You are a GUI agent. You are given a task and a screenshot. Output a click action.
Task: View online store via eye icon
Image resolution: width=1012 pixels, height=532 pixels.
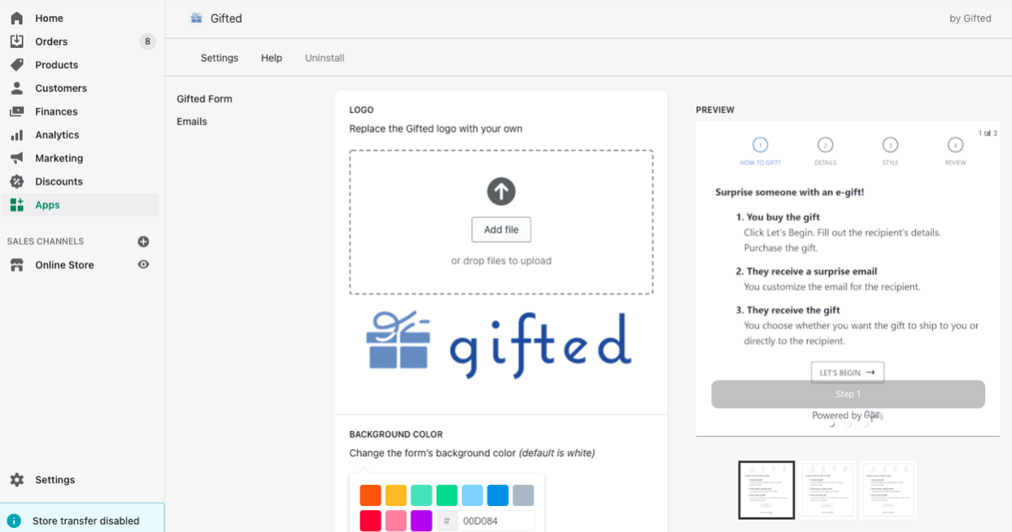(143, 264)
